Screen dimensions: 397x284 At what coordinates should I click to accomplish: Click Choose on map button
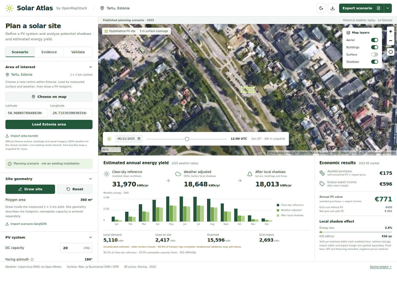[49, 97]
